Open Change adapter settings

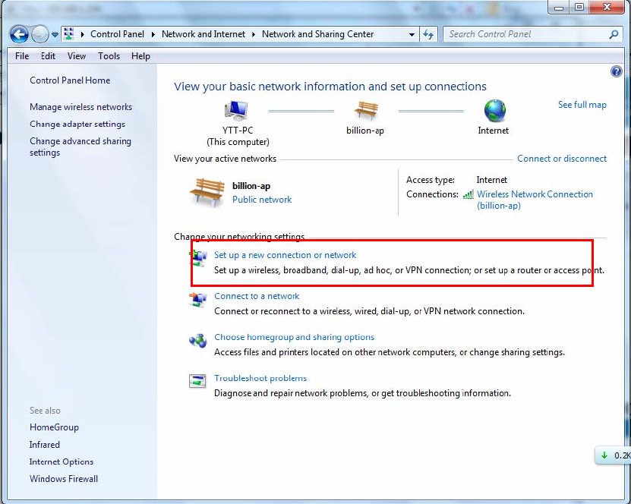(77, 124)
